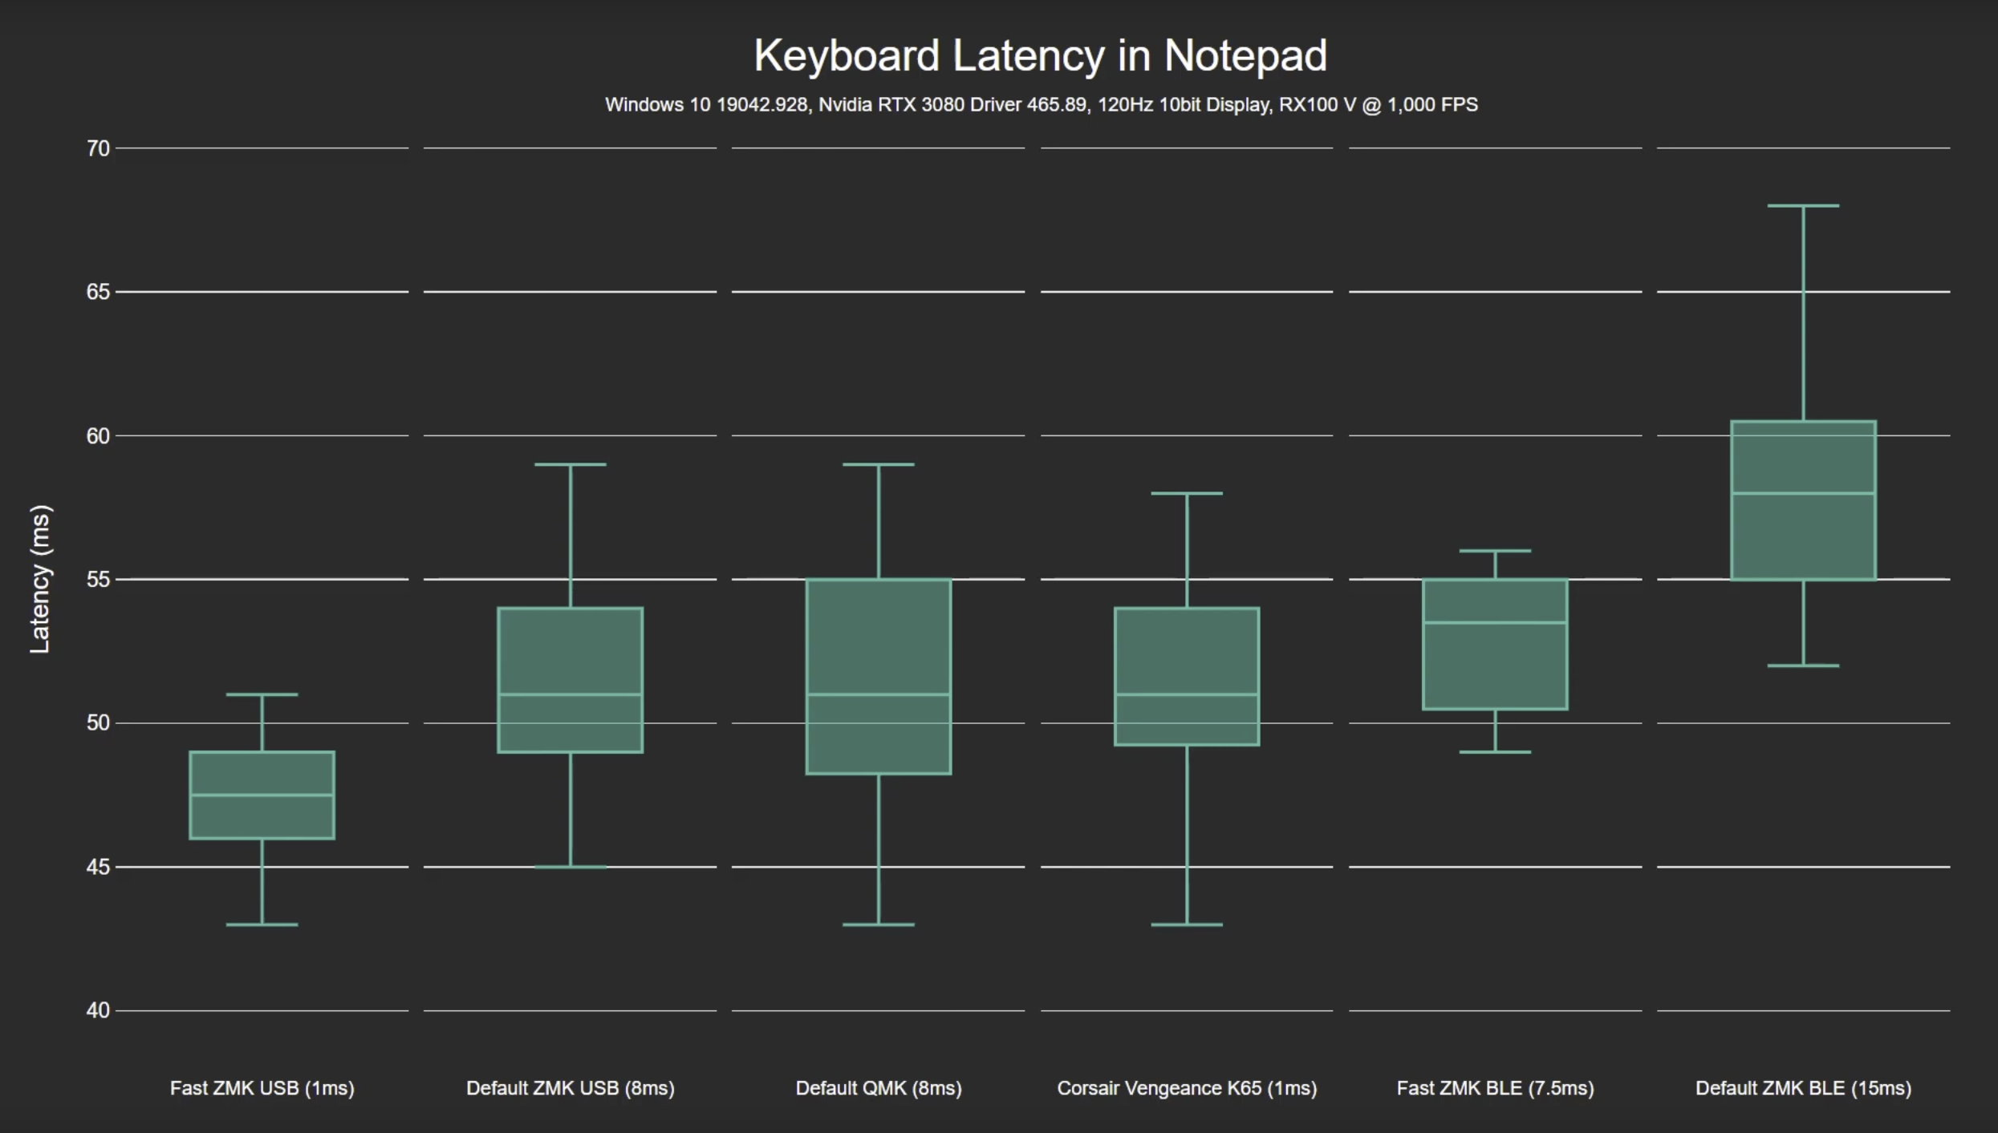The height and width of the screenshot is (1133, 1998).
Task: Click the Windows 10 subtitle text
Action: coord(1041,105)
